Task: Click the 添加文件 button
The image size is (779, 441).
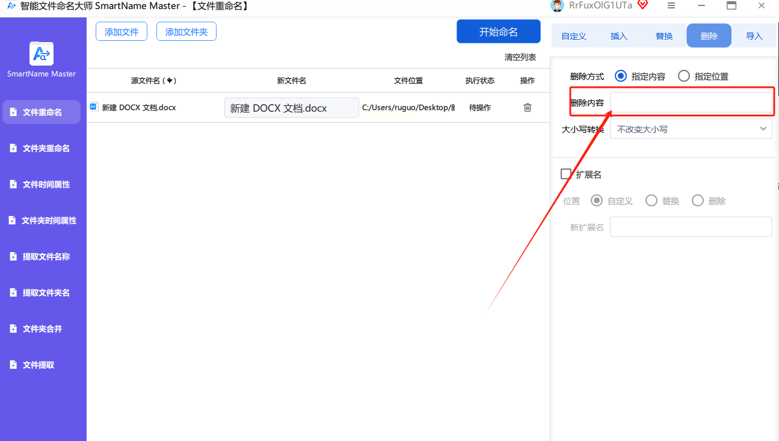Action: pyautogui.click(x=122, y=32)
